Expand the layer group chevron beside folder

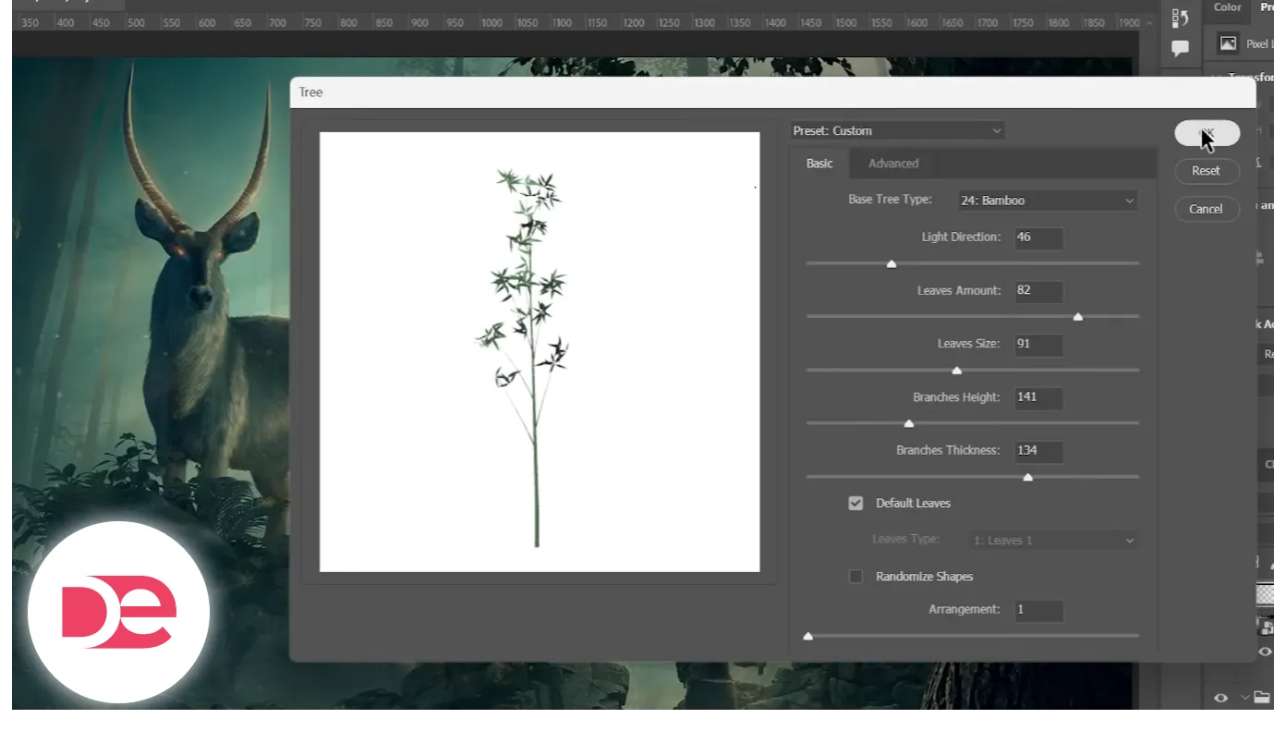1244,698
